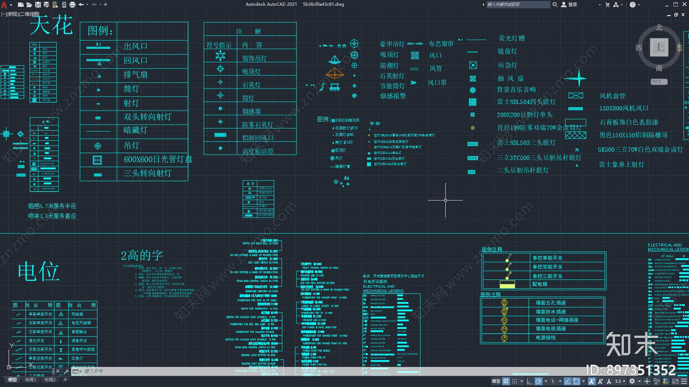Image resolution: width=689 pixels, height=387 pixels.
Task: Toggle the grid display in status bar
Action: pos(506,381)
